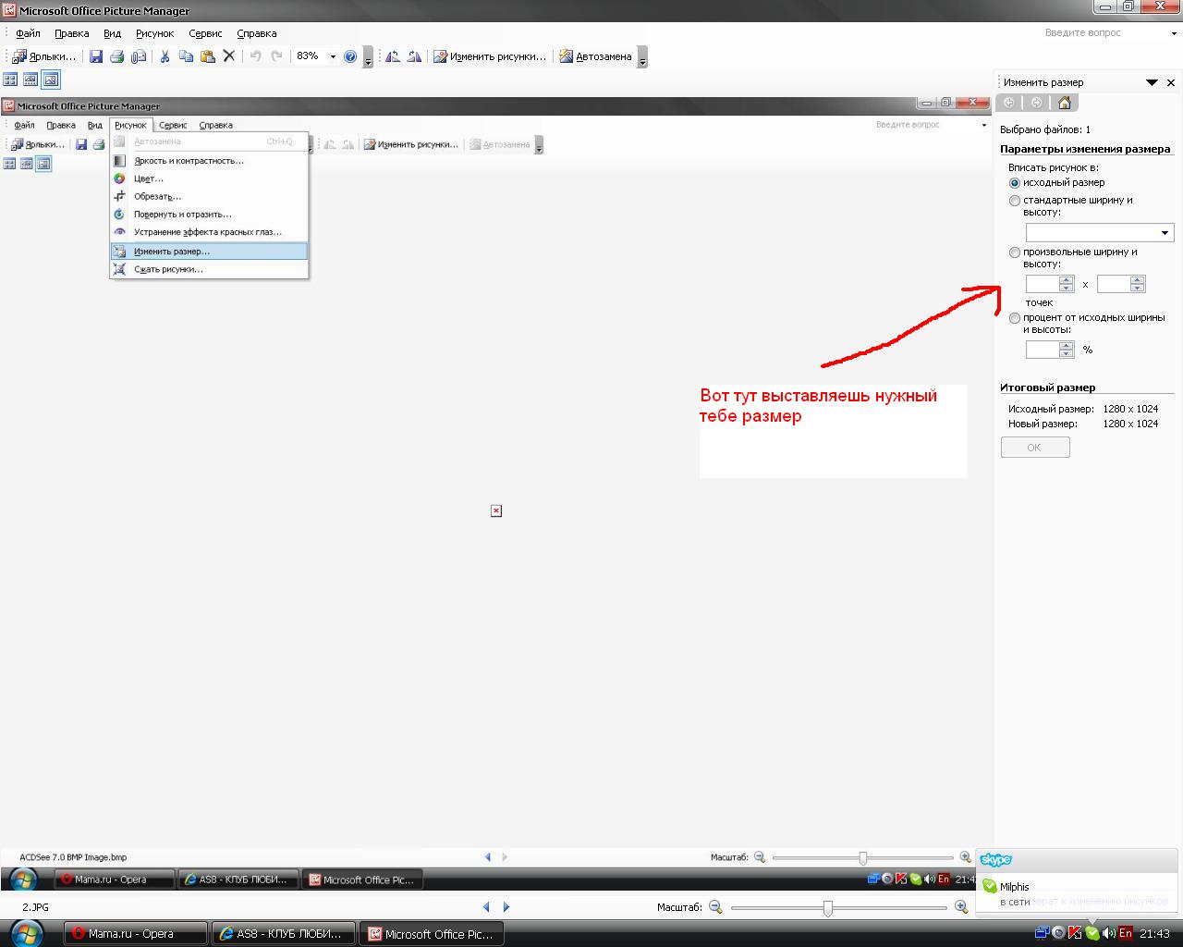
Task: Expand the 'Изменить размер' task pane menu arrow
Action: point(1152,82)
